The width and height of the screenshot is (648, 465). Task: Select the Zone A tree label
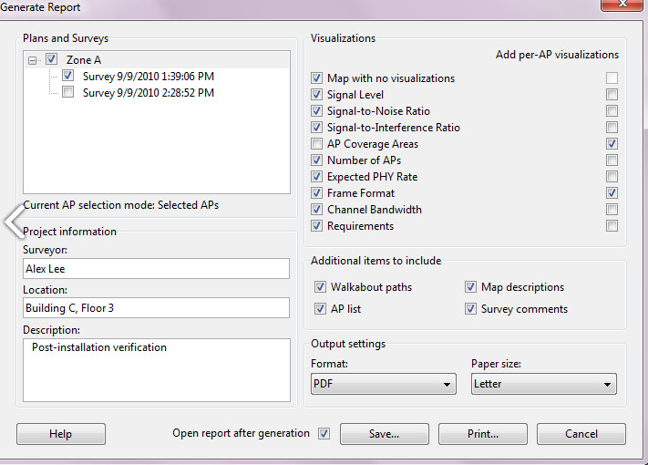coord(84,60)
